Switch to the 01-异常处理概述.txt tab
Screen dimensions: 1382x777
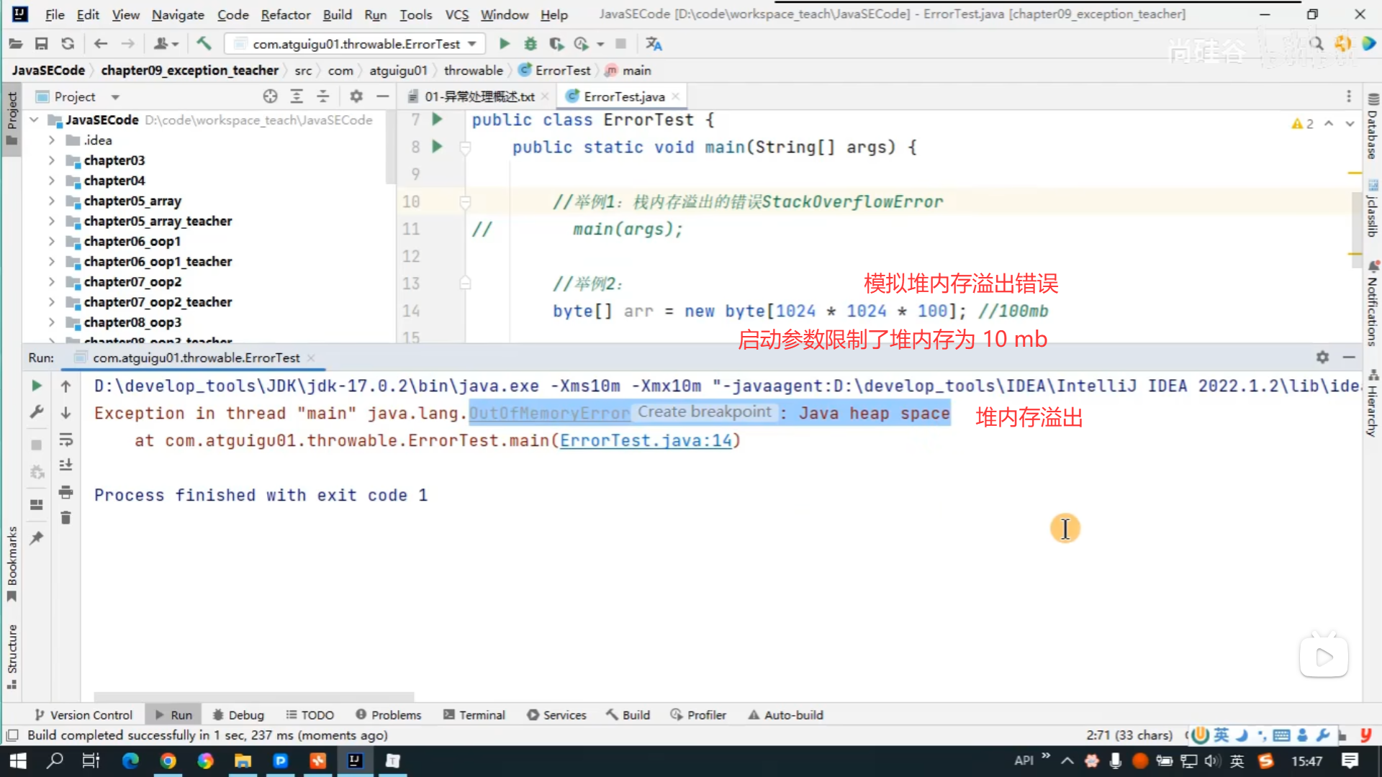[479, 96]
